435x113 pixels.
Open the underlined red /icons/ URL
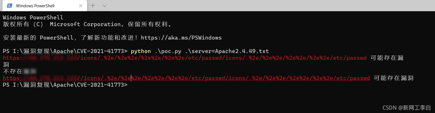tap(186, 78)
